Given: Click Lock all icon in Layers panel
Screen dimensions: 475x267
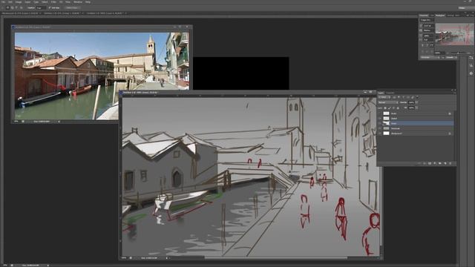Looking at the screenshot, I should tap(398, 108).
